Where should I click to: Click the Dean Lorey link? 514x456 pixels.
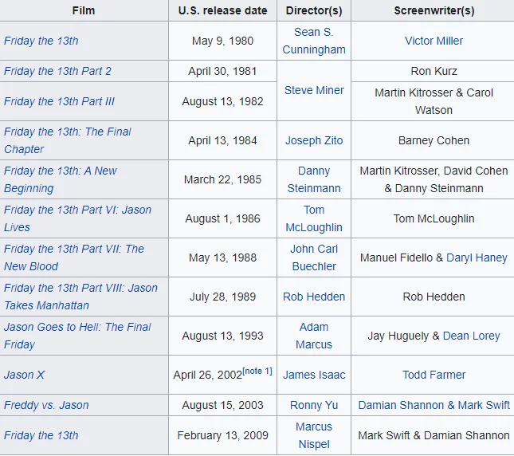pos(471,336)
